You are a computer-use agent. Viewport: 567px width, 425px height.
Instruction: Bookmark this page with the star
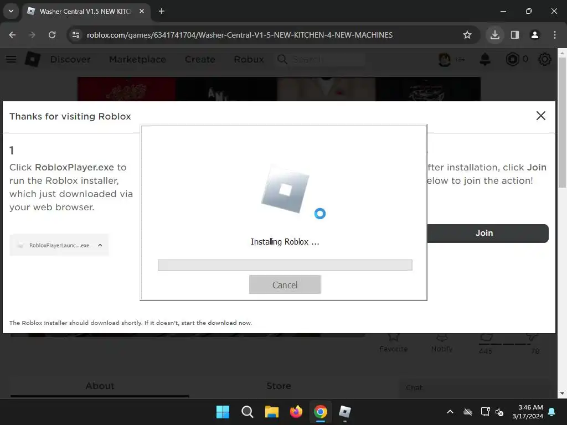pyautogui.click(x=467, y=35)
